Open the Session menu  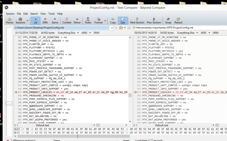click(x=10, y=14)
